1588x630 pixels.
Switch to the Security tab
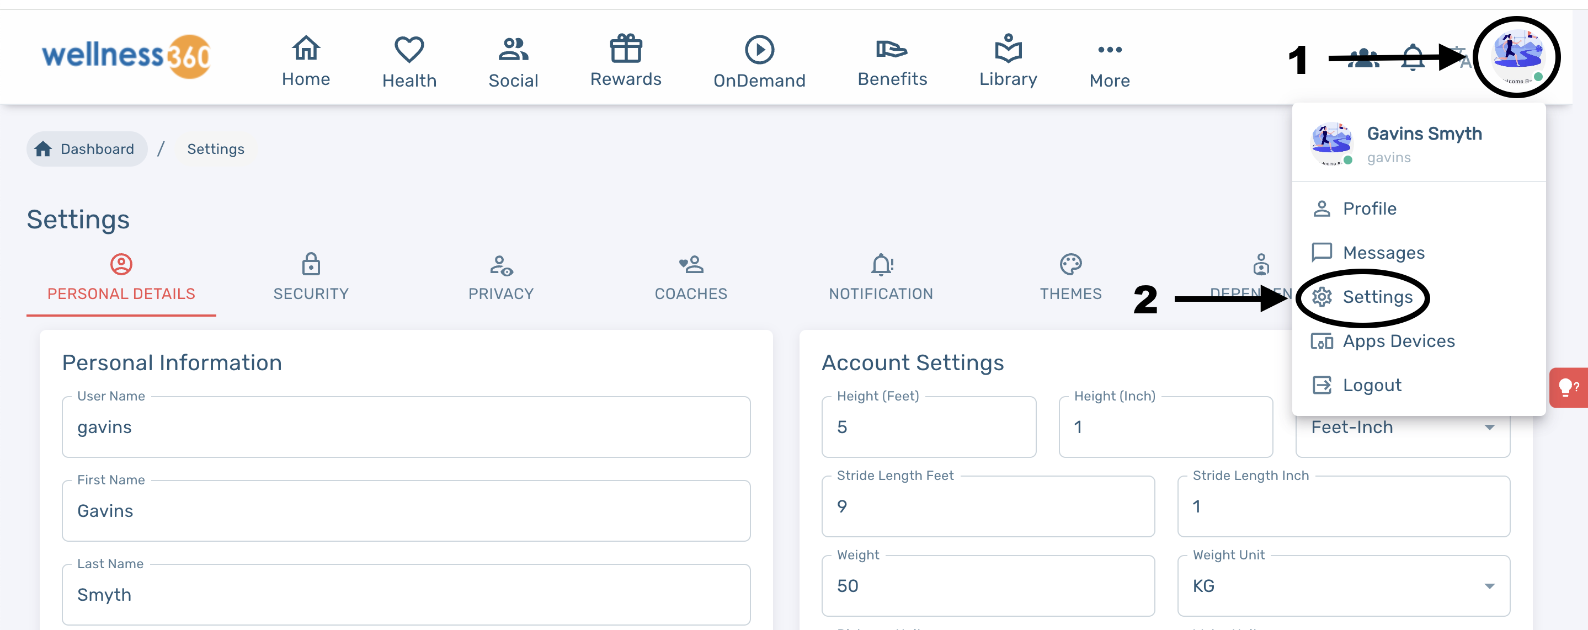(x=311, y=279)
